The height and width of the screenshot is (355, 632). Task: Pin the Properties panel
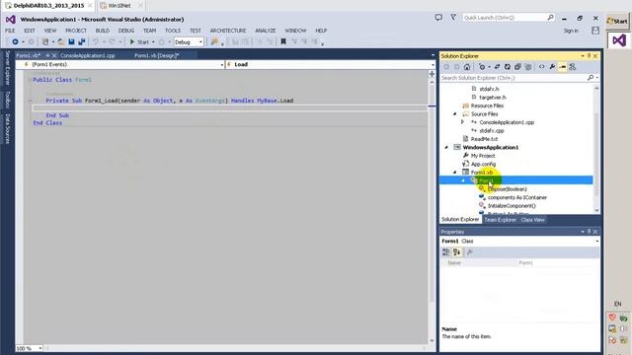pos(589,232)
